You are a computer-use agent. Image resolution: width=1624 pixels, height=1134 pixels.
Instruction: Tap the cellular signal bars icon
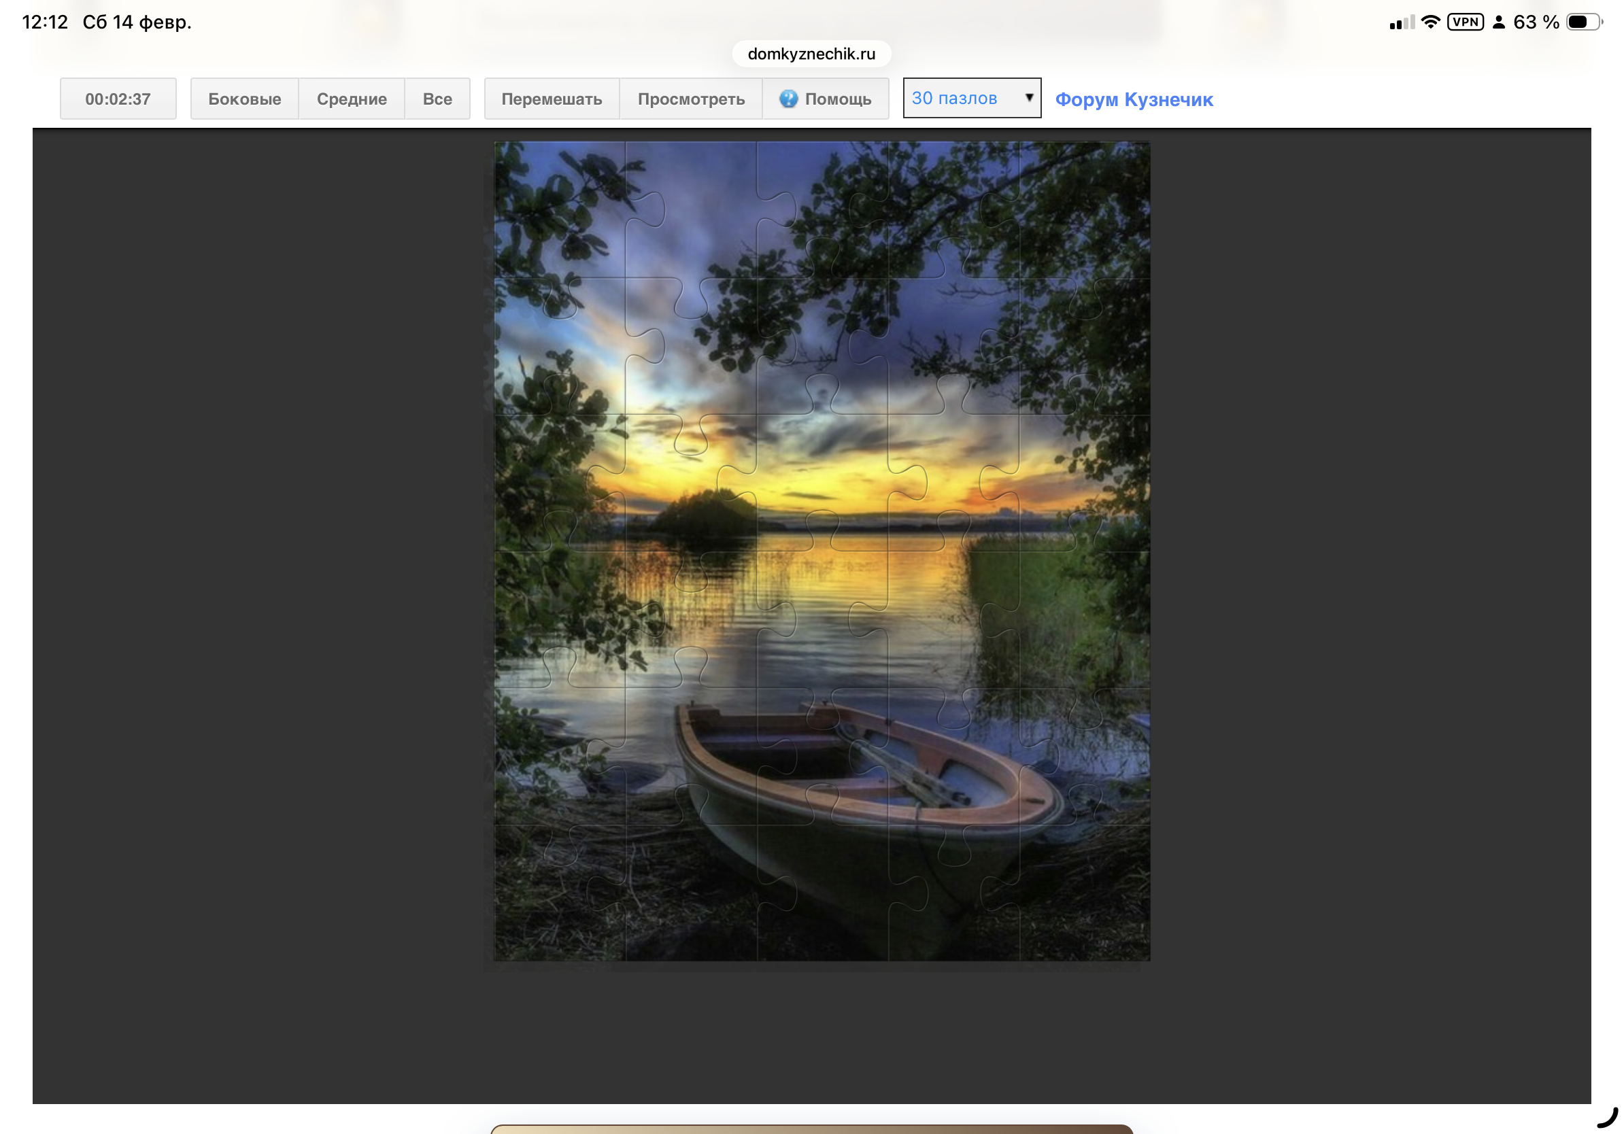1402,22
